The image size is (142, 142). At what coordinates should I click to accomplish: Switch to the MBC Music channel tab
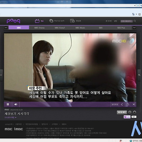[80, 28]
